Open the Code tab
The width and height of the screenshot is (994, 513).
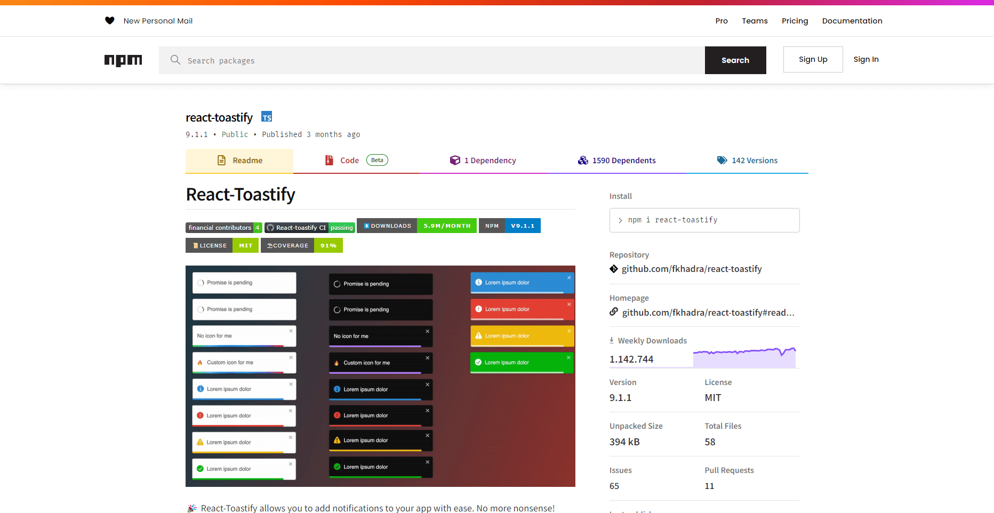(356, 161)
